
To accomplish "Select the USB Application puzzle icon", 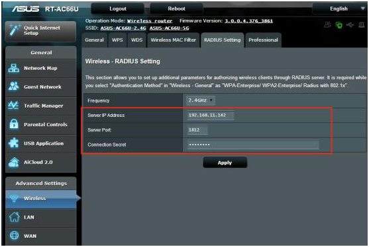I will tap(13, 143).
